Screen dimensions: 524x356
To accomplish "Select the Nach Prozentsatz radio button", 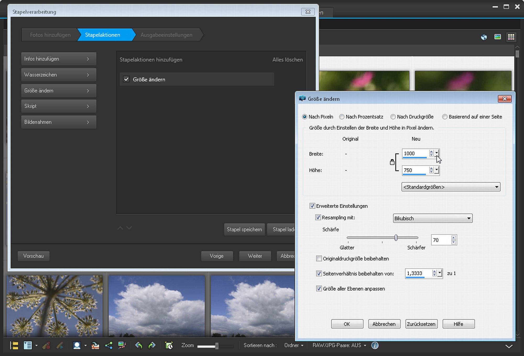I will (x=342, y=117).
